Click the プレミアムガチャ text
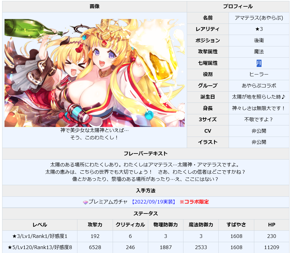The width and height of the screenshot is (291, 253). click(108, 202)
